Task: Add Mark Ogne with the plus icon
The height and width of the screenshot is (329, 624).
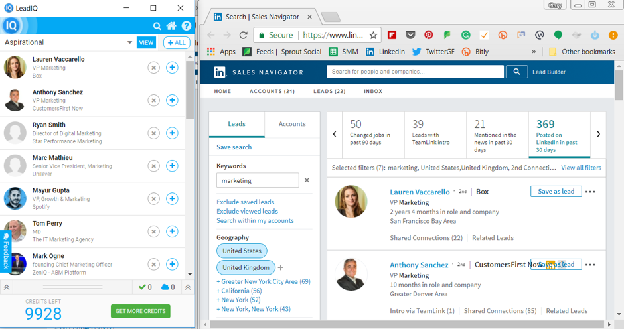Action: click(172, 264)
